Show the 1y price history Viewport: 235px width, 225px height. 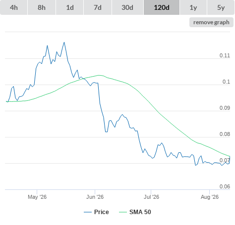(193, 7)
